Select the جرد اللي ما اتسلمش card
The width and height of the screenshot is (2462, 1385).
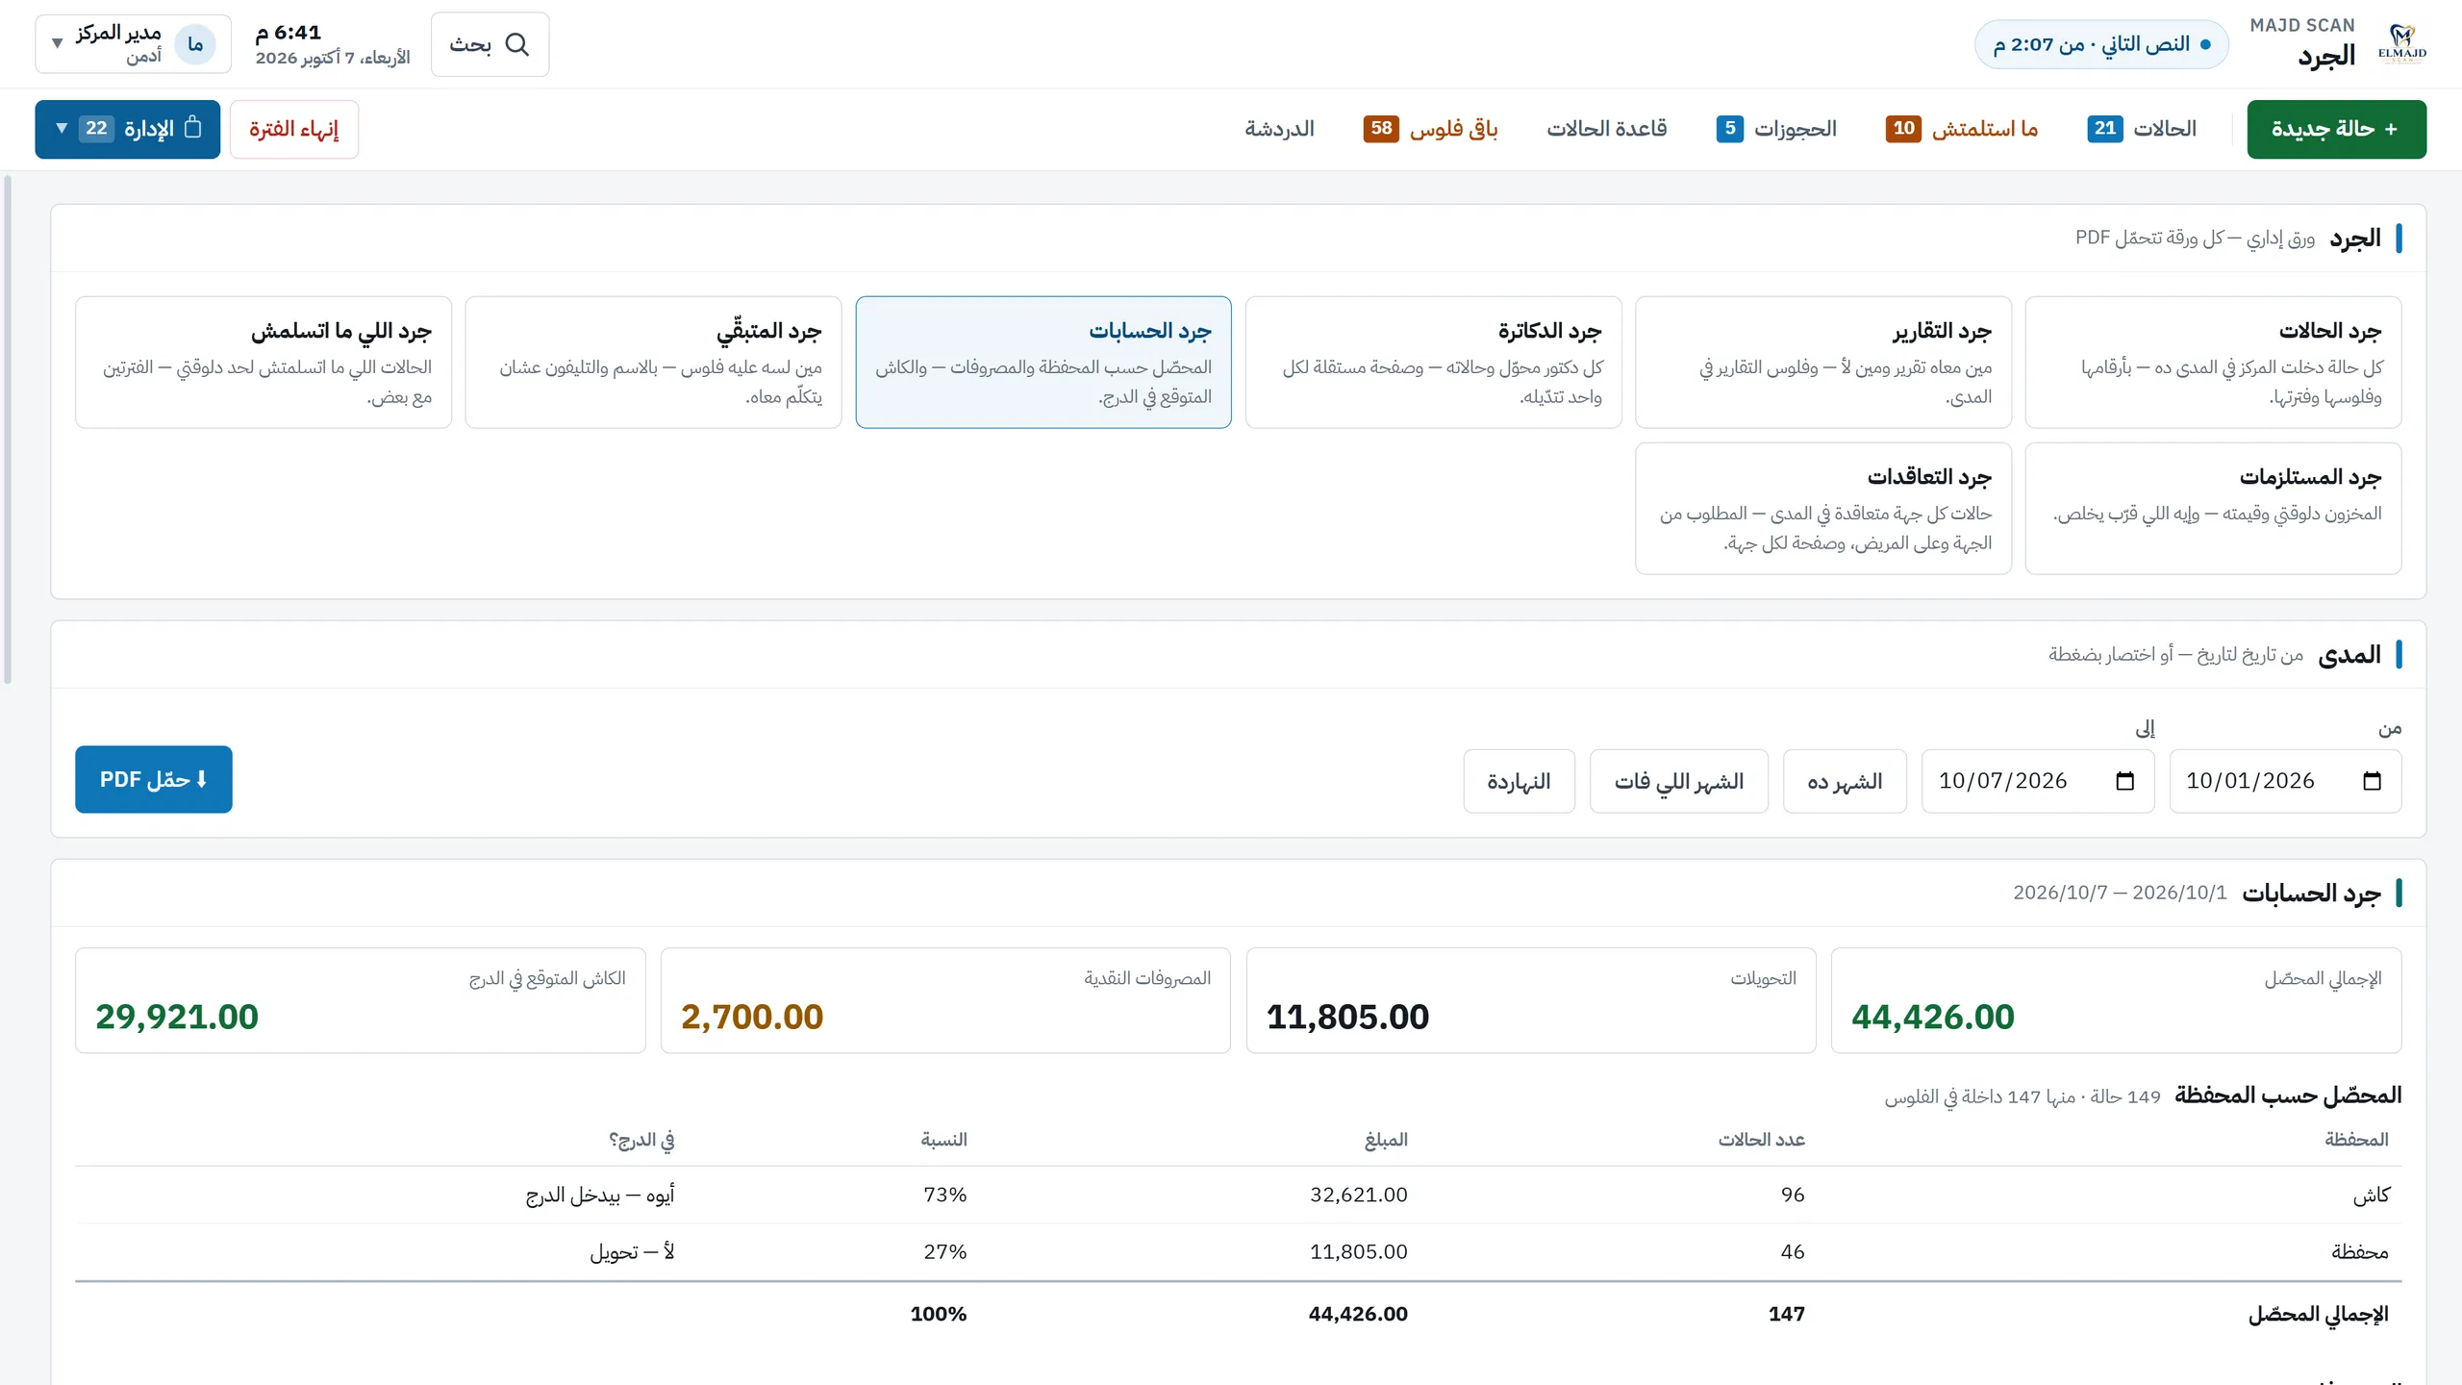click(264, 362)
